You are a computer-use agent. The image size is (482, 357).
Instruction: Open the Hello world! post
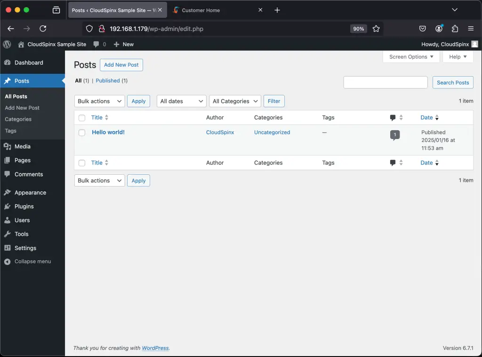[108, 132]
